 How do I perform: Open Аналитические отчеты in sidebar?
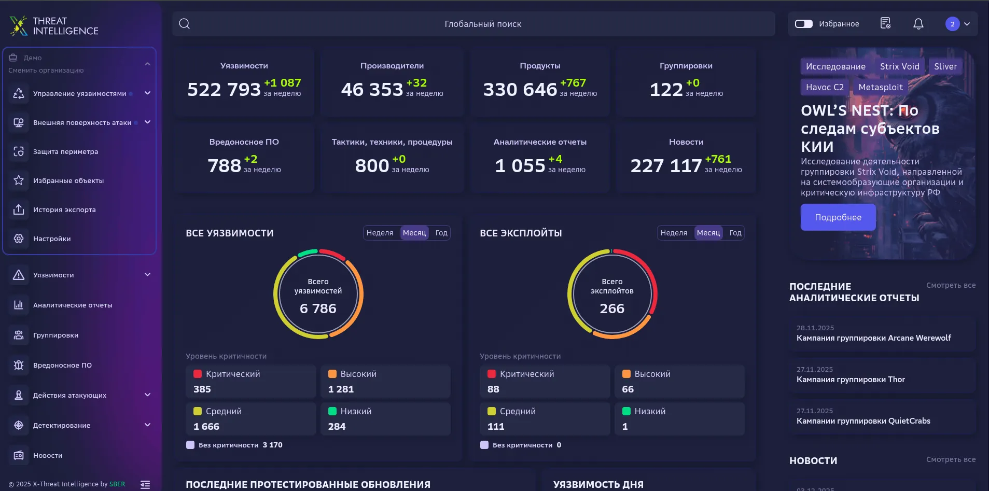click(73, 305)
